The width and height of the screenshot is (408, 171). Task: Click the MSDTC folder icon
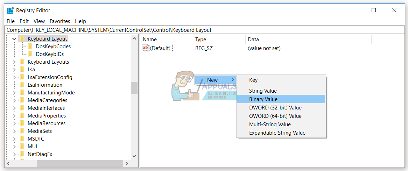click(x=22, y=139)
